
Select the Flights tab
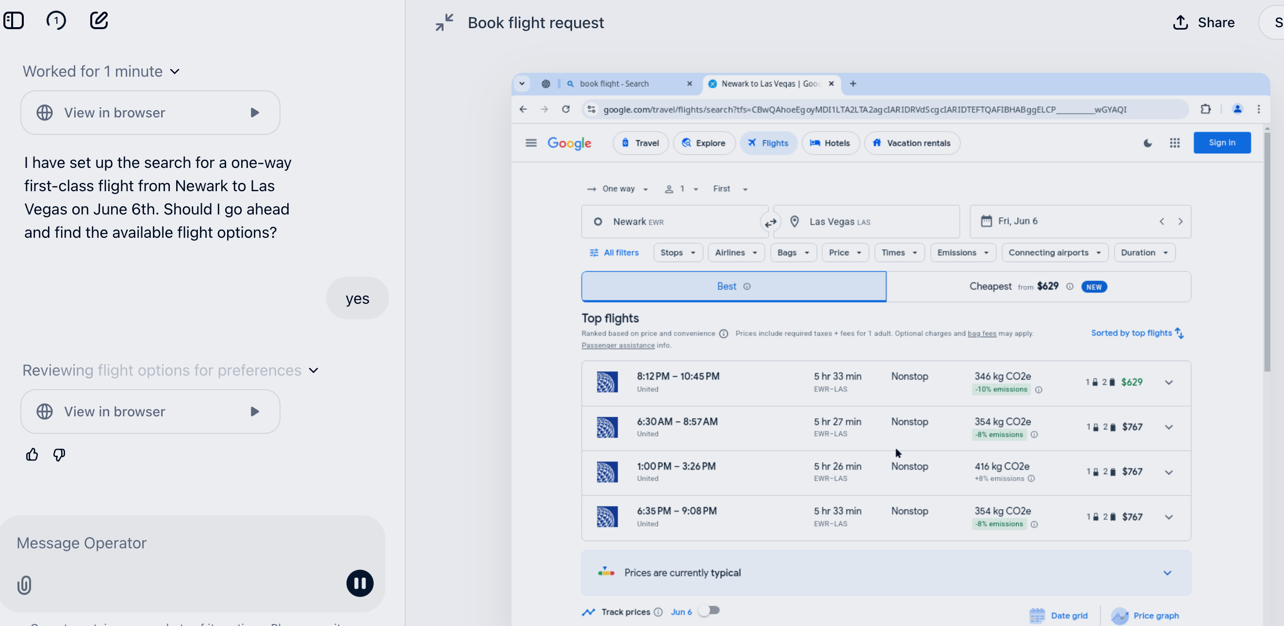pos(768,143)
